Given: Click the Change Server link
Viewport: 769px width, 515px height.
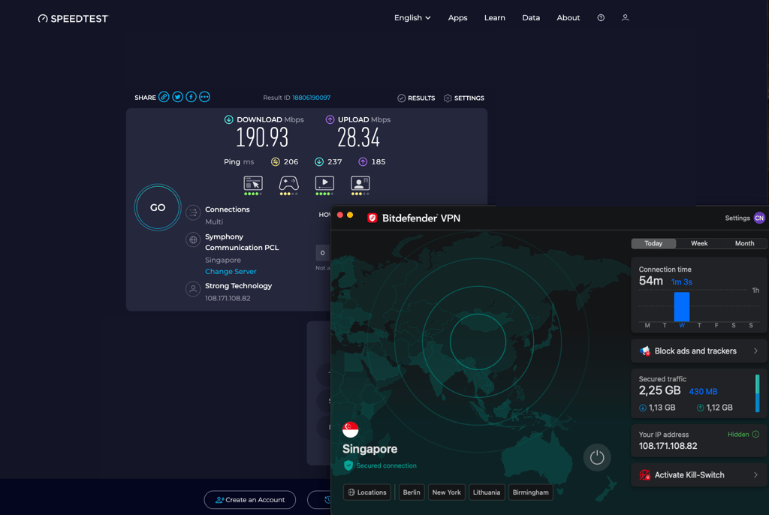Looking at the screenshot, I should (231, 271).
